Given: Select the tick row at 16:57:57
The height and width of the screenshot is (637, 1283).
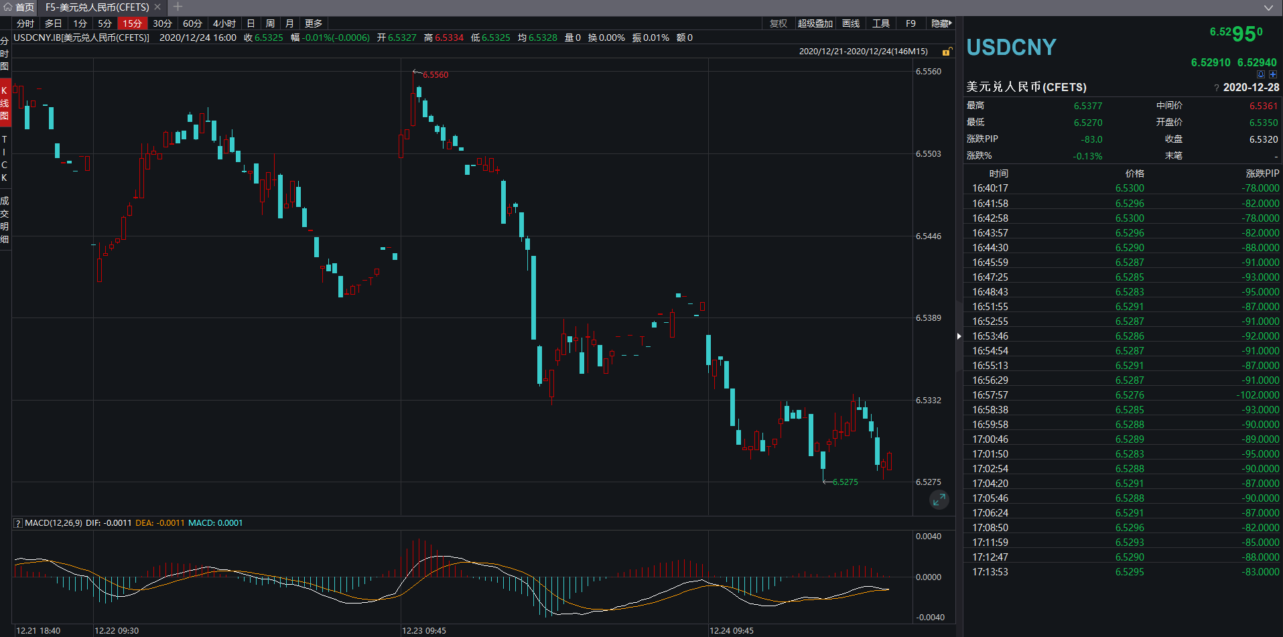Looking at the screenshot, I should [1123, 395].
